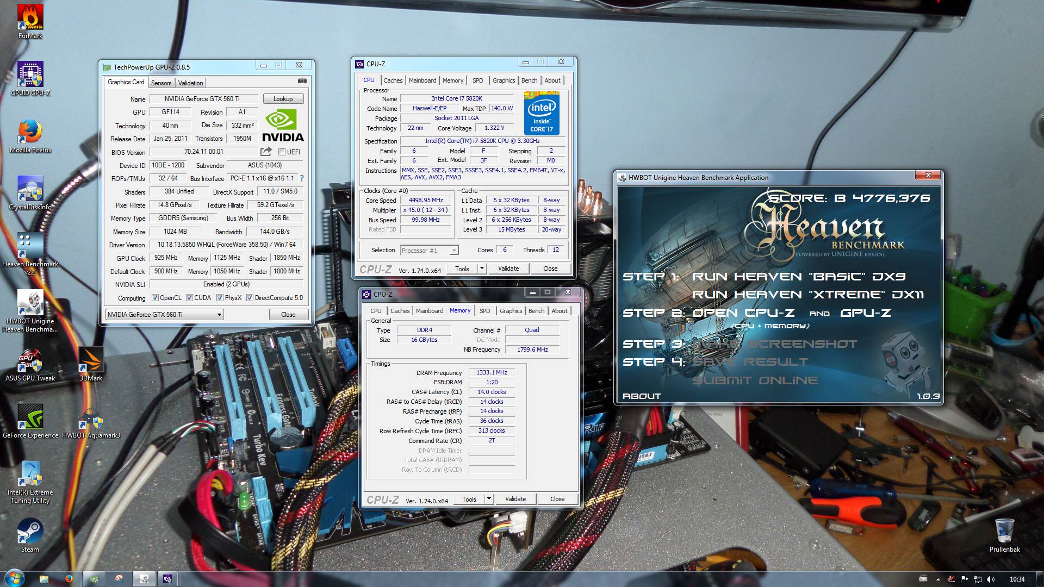Select the ASUS GPU Tweak desktop icon
The image size is (1044, 587).
pyautogui.click(x=30, y=364)
